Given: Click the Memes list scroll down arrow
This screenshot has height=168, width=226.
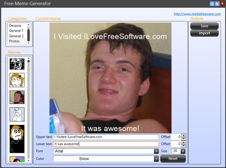Looking at the screenshot, I should 29,160.
